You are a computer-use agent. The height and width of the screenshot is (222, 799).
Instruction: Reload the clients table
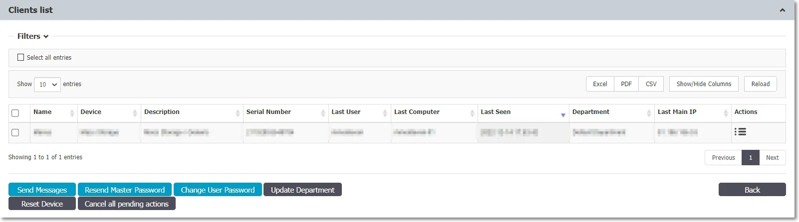[761, 84]
